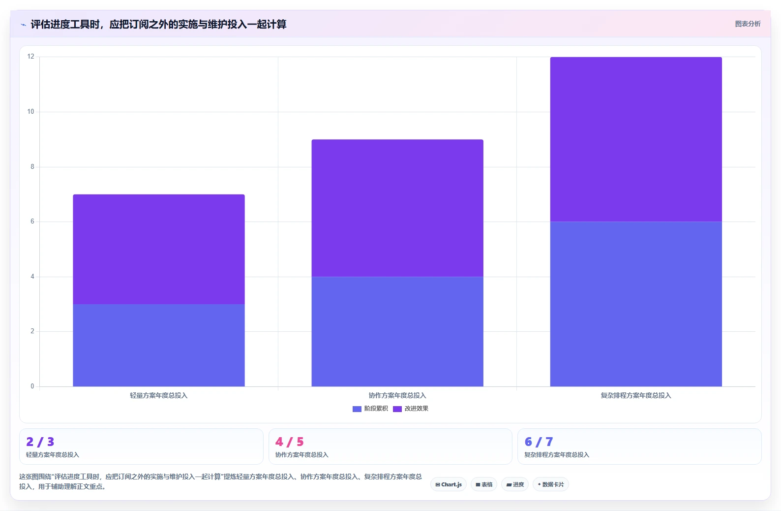The image size is (781, 511).
Task: Click the y-axis value 6
Action: click(x=32, y=222)
